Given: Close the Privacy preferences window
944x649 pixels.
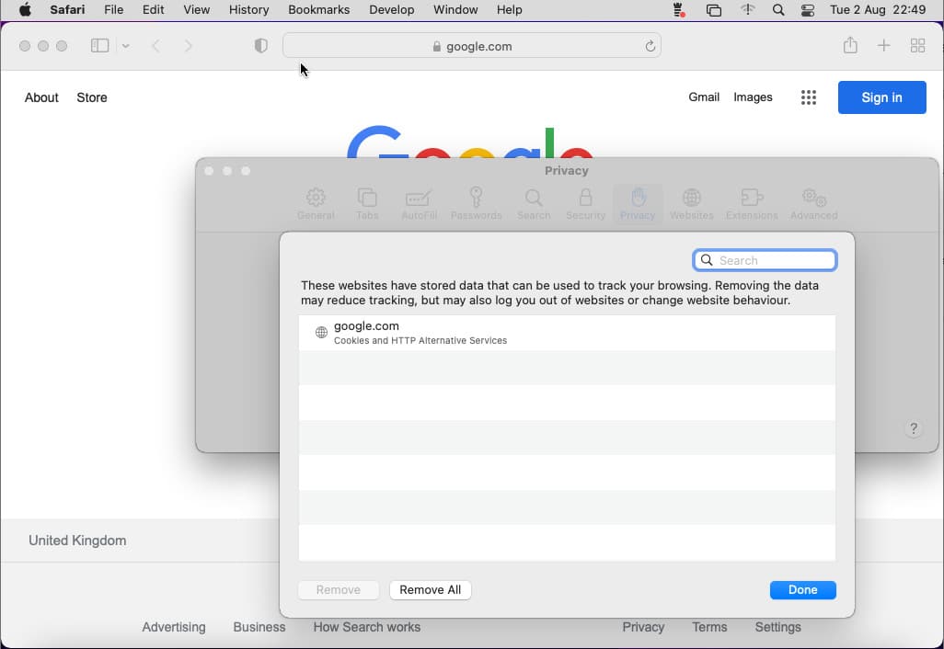Looking at the screenshot, I should click(209, 171).
